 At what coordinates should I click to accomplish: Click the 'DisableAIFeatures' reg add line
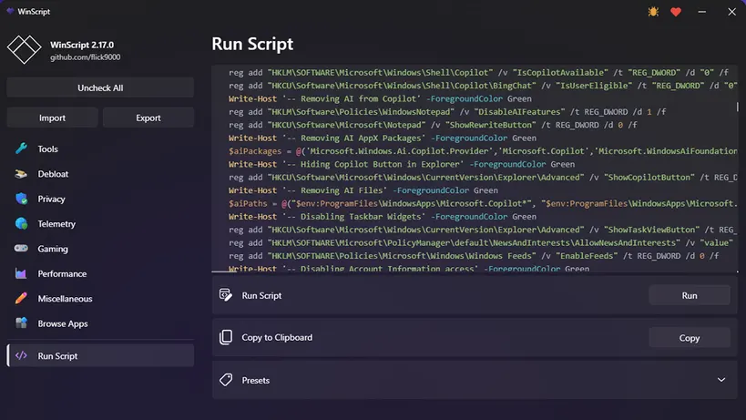(446, 112)
